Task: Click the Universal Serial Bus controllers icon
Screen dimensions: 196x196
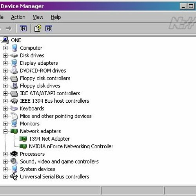Action: point(14,177)
